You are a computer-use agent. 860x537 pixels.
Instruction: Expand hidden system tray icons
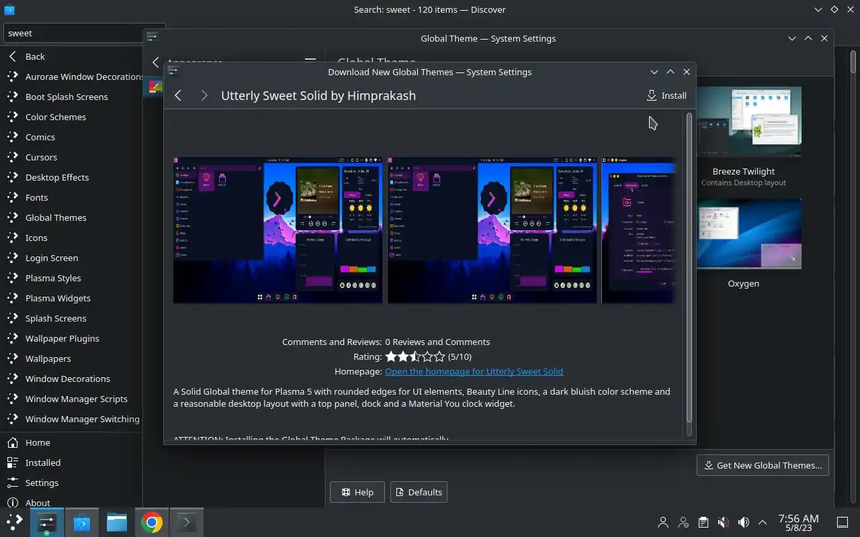(x=763, y=522)
